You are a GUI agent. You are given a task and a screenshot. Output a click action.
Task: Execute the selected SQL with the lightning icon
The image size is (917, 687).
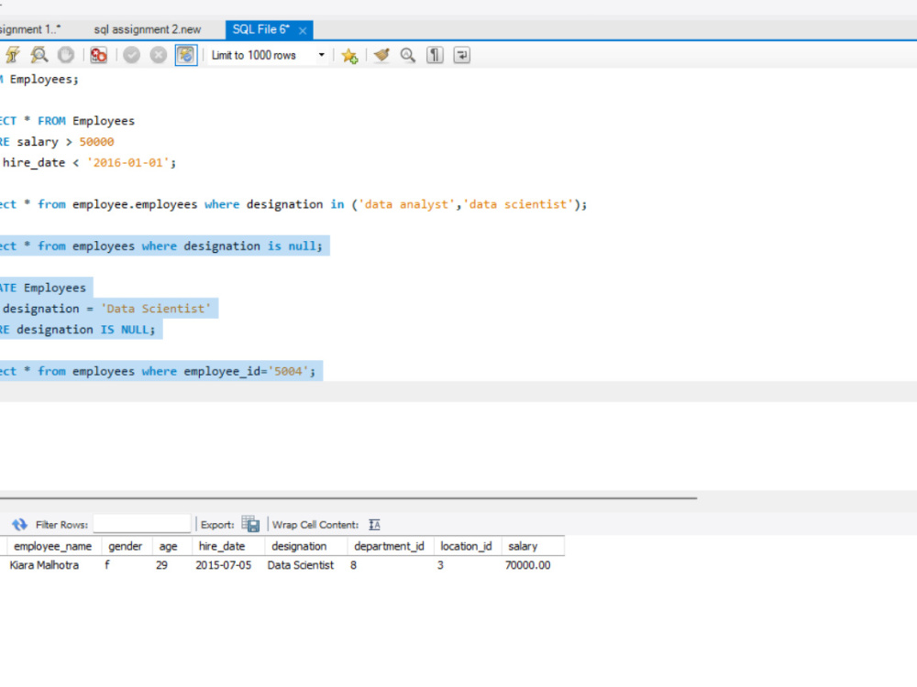pos(12,55)
